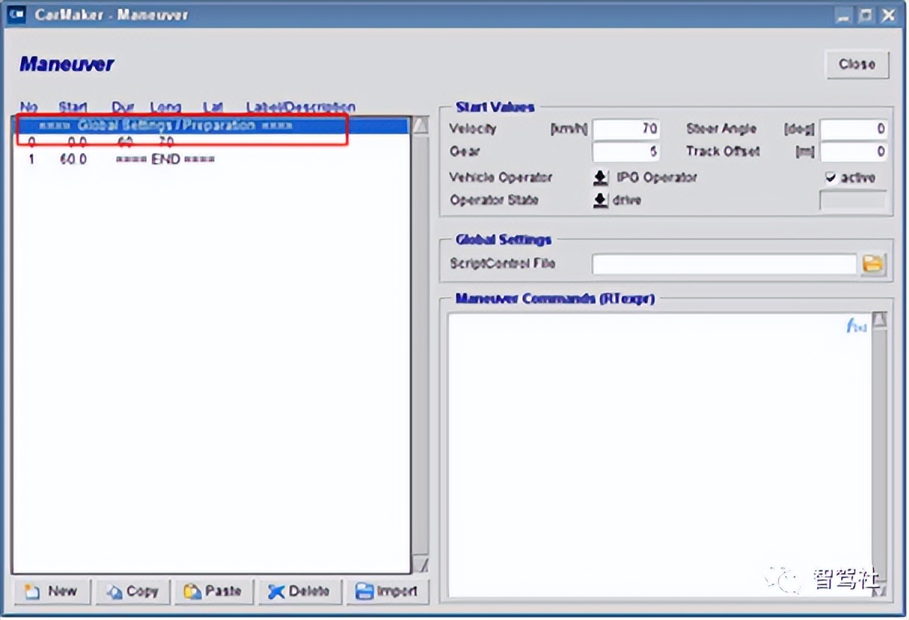This screenshot has width=909, height=620.
Task: Maximize the CarMaker Maneuver window
Action: (x=867, y=15)
